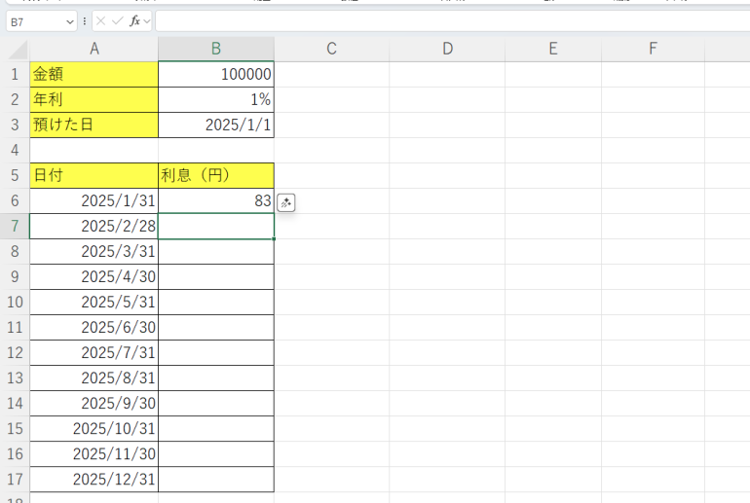Click the cell showing 1% interest rate
The width and height of the screenshot is (750, 503).
(x=215, y=99)
